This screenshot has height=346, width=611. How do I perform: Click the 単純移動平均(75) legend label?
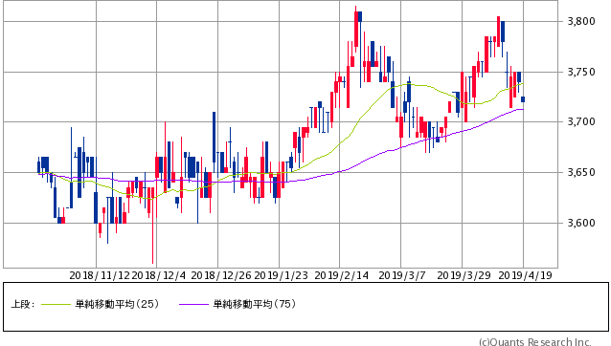[x=255, y=304]
